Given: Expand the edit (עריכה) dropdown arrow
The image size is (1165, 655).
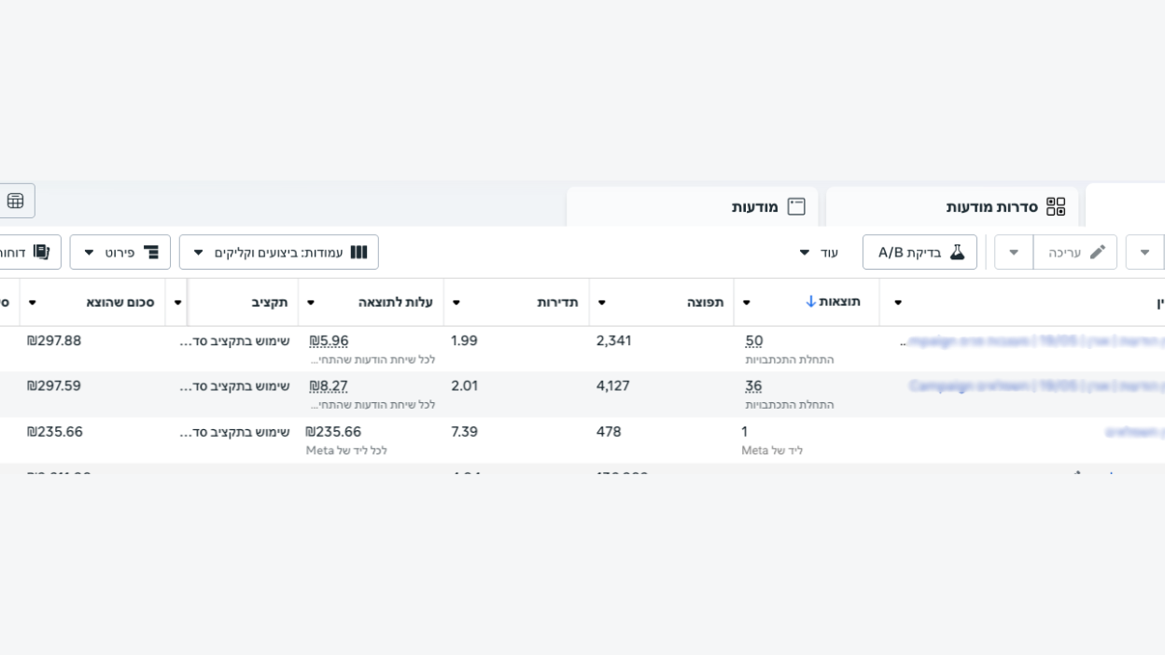Looking at the screenshot, I should pos(1015,253).
